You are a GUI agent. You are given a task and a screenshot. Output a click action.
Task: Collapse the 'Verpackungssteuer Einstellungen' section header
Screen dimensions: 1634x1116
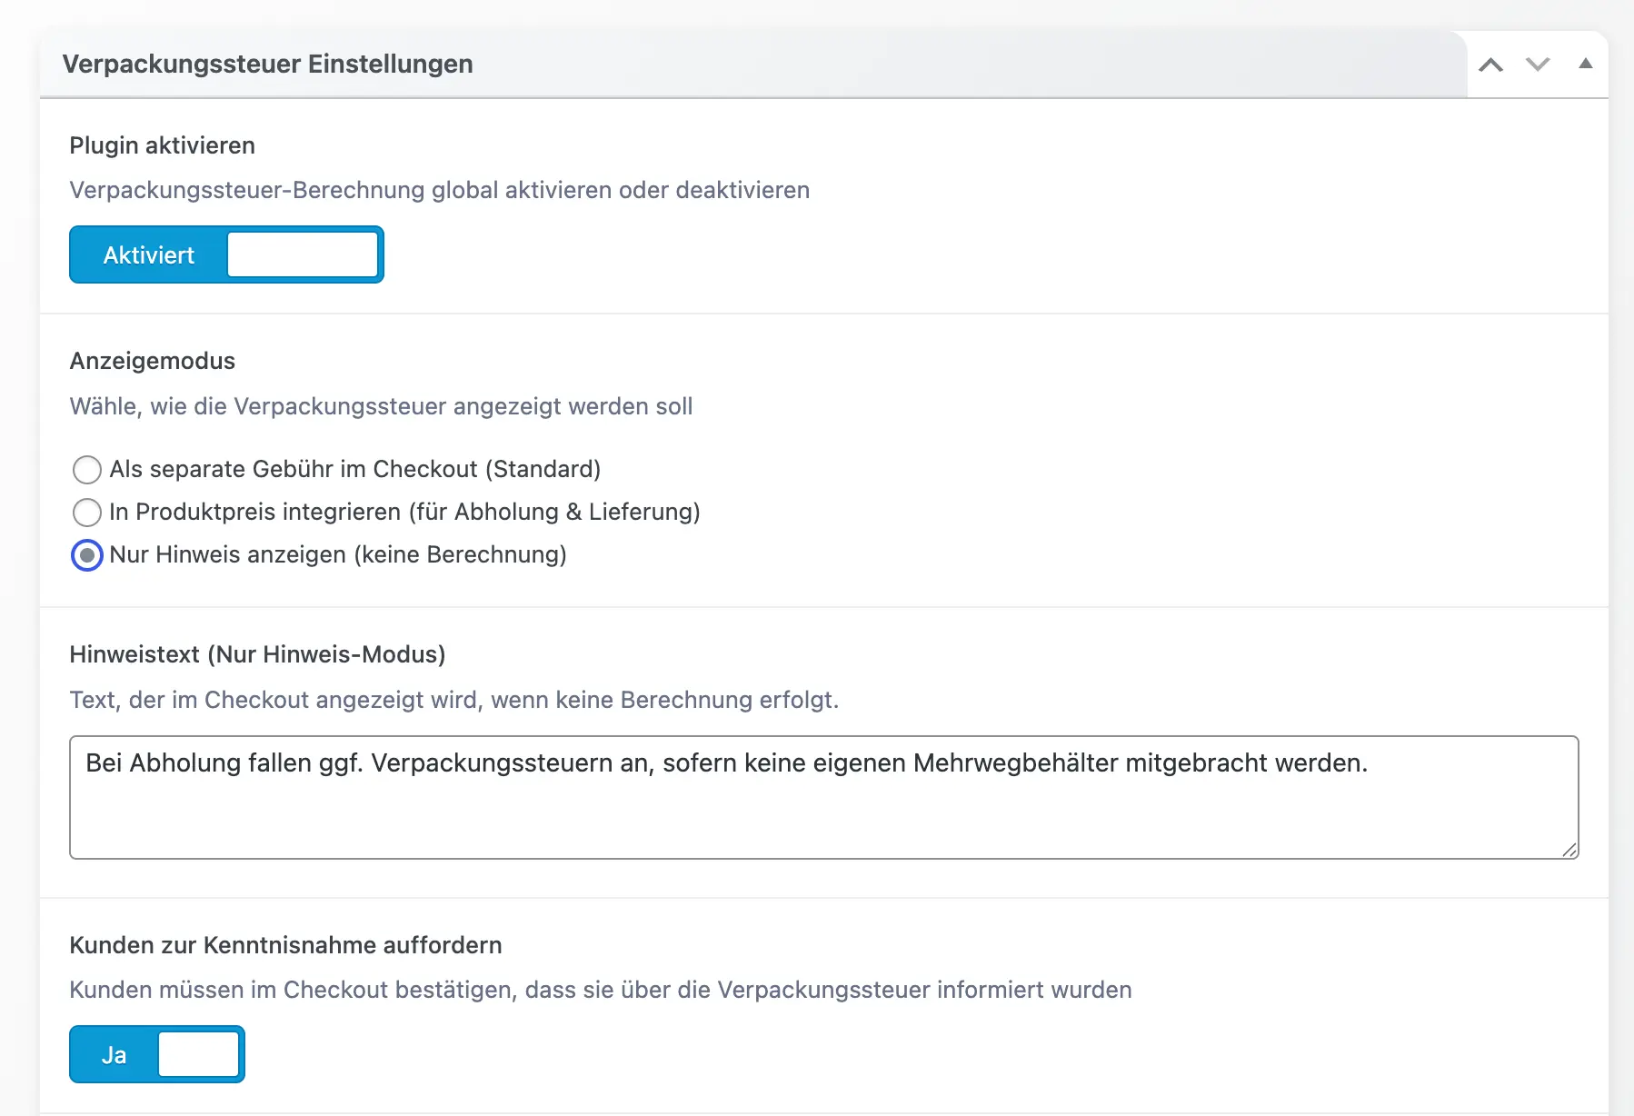[266, 64]
